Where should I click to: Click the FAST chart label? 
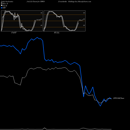click(x=14, y=33)
